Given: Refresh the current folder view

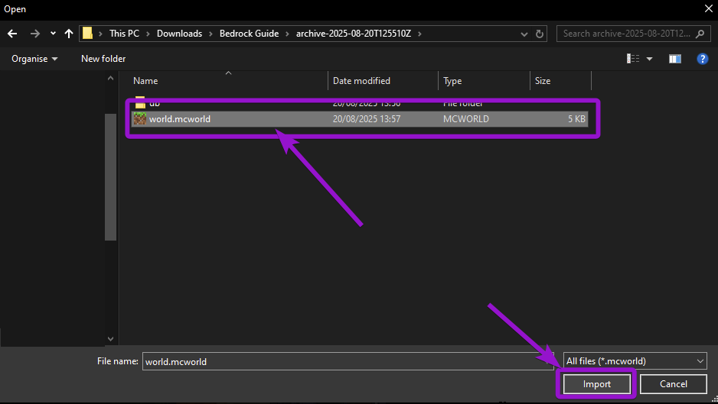Looking at the screenshot, I should point(540,34).
